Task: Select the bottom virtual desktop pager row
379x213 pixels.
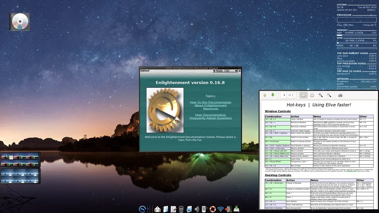Action: (x=20, y=176)
